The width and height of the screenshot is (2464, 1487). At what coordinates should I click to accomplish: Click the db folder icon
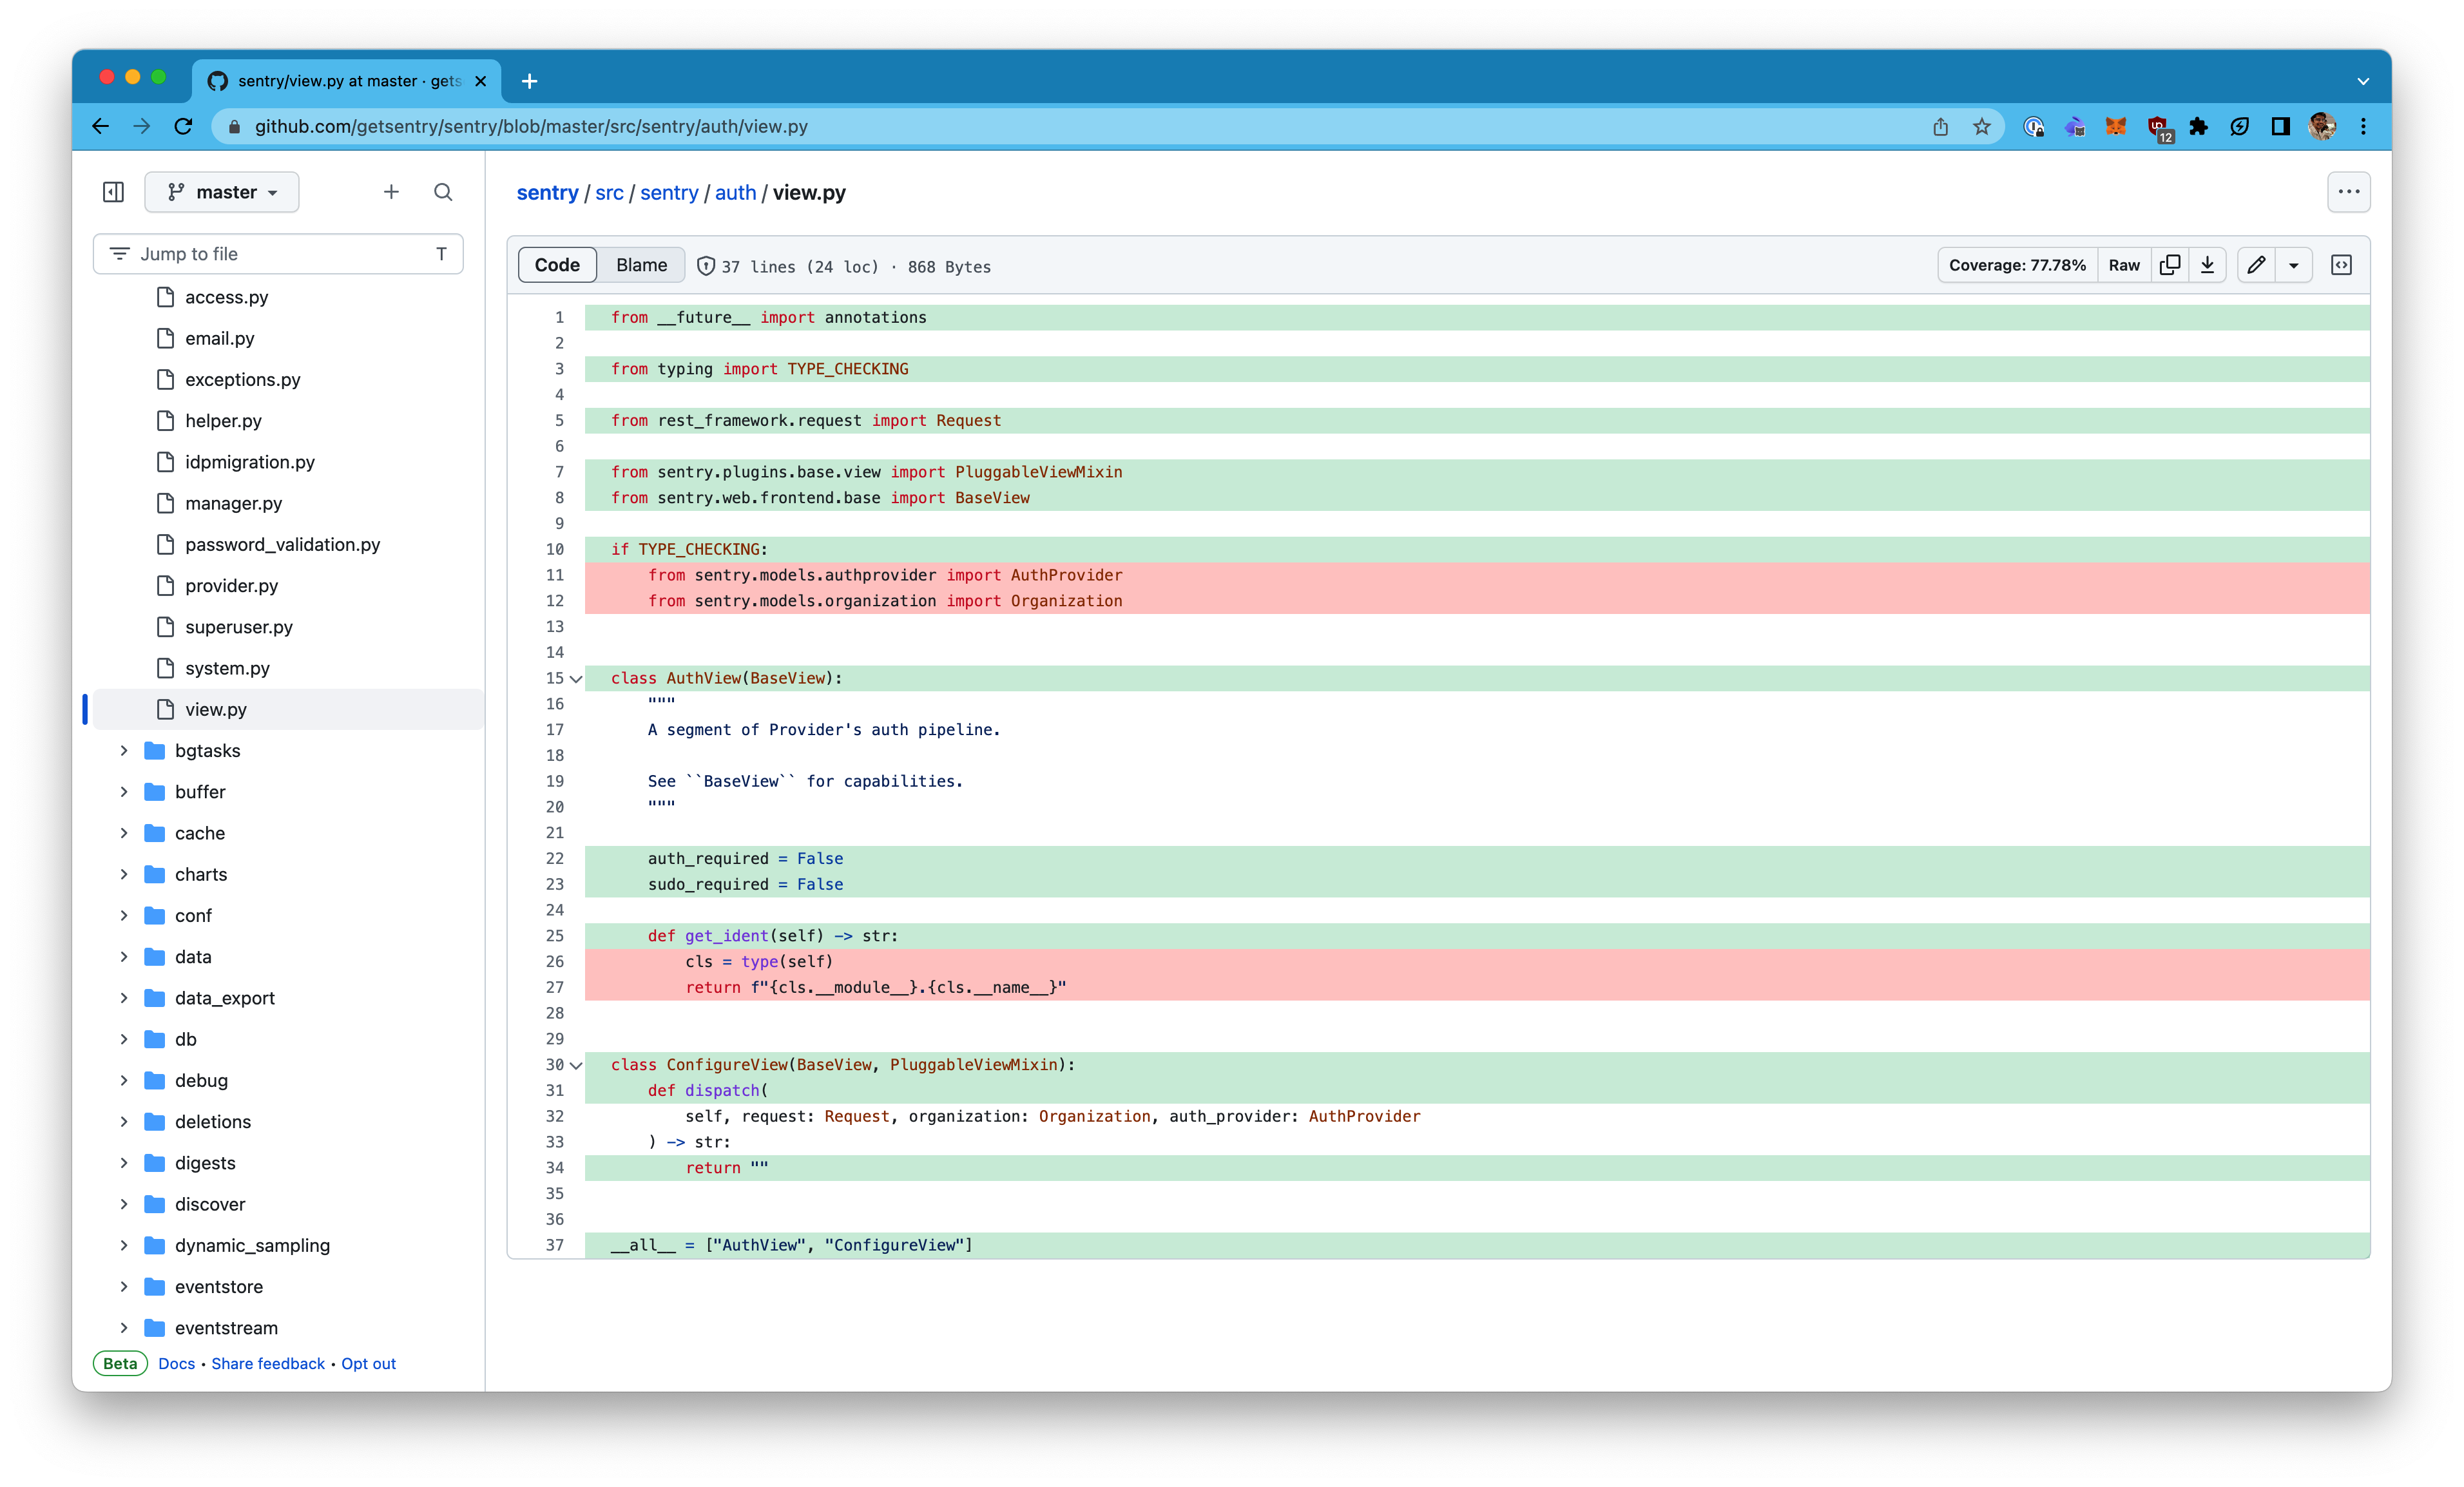point(155,1039)
